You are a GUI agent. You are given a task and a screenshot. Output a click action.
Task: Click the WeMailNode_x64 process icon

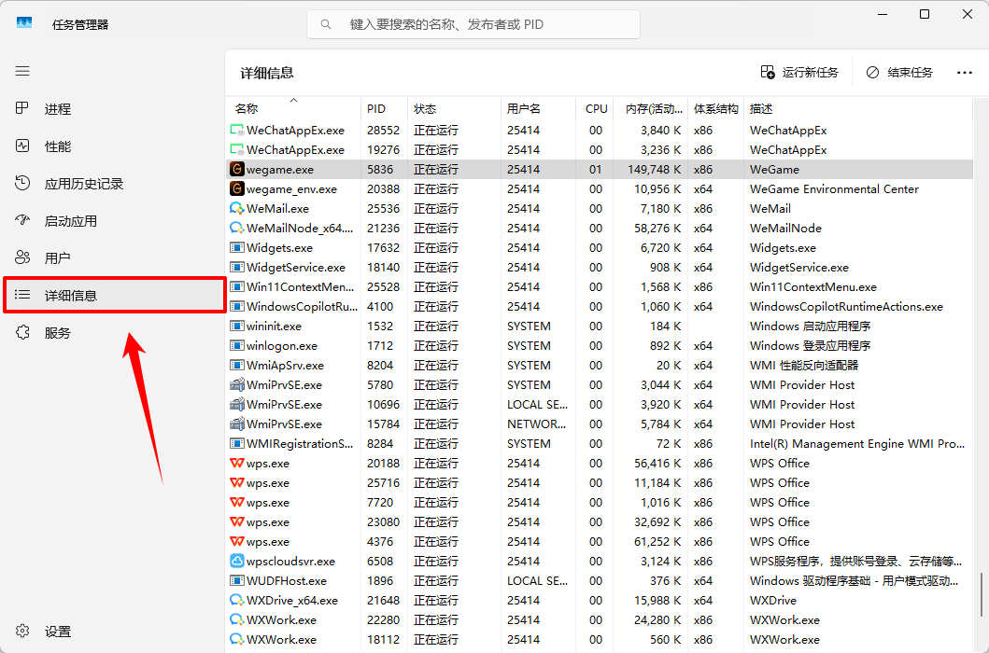tap(236, 229)
